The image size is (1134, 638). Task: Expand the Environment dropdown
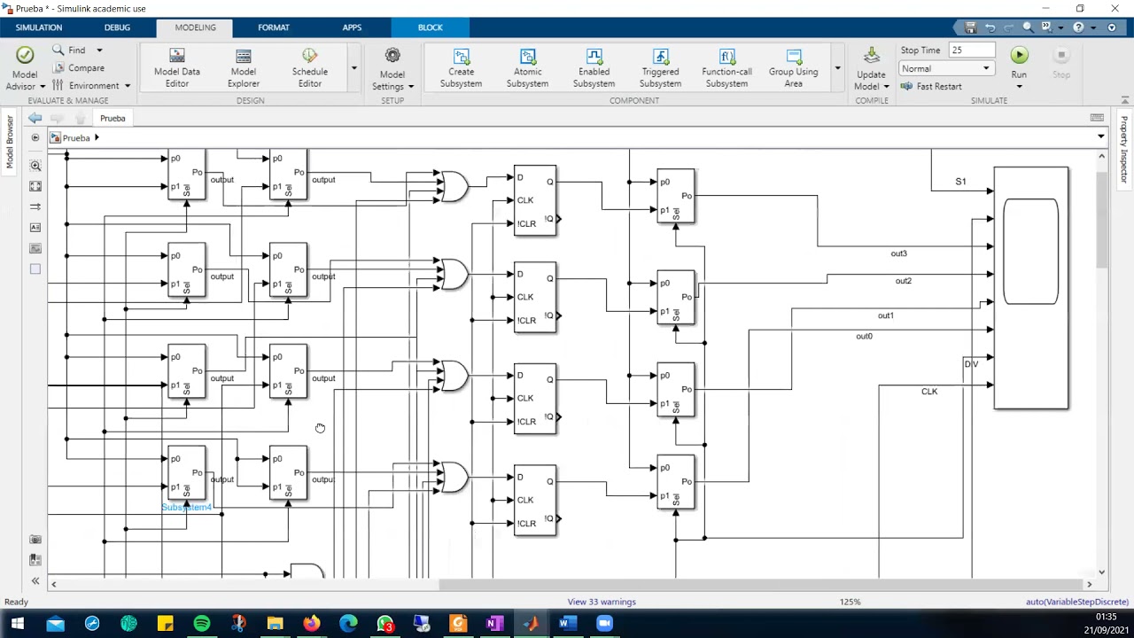point(127,86)
